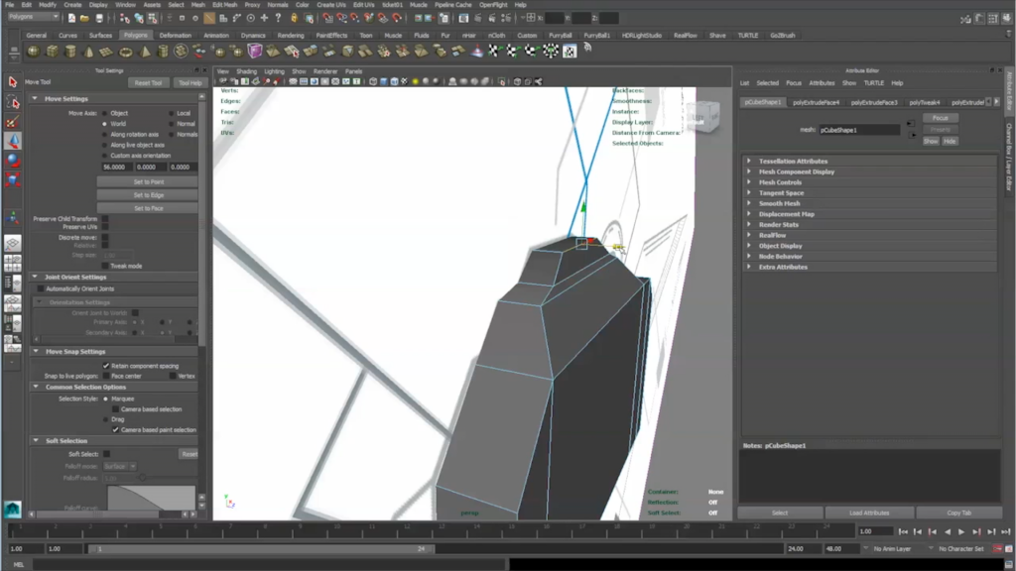The height and width of the screenshot is (571, 1016).
Task: Open the checkered UV editor shelf icon
Action: pyautogui.click(x=570, y=52)
